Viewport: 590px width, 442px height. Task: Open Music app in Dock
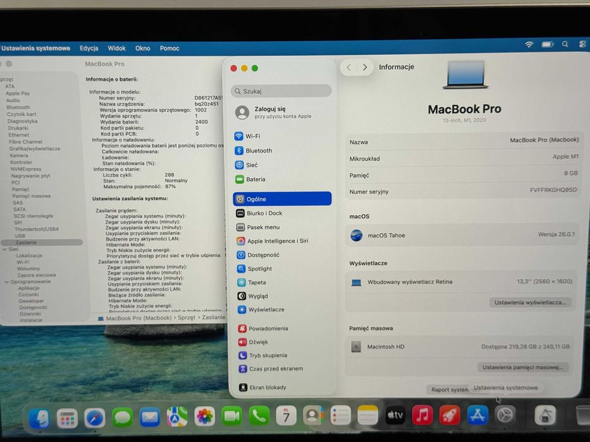tap(422, 415)
